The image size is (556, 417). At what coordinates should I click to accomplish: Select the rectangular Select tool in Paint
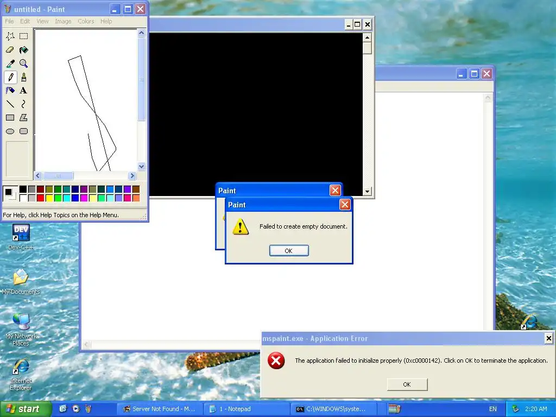coord(23,36)
